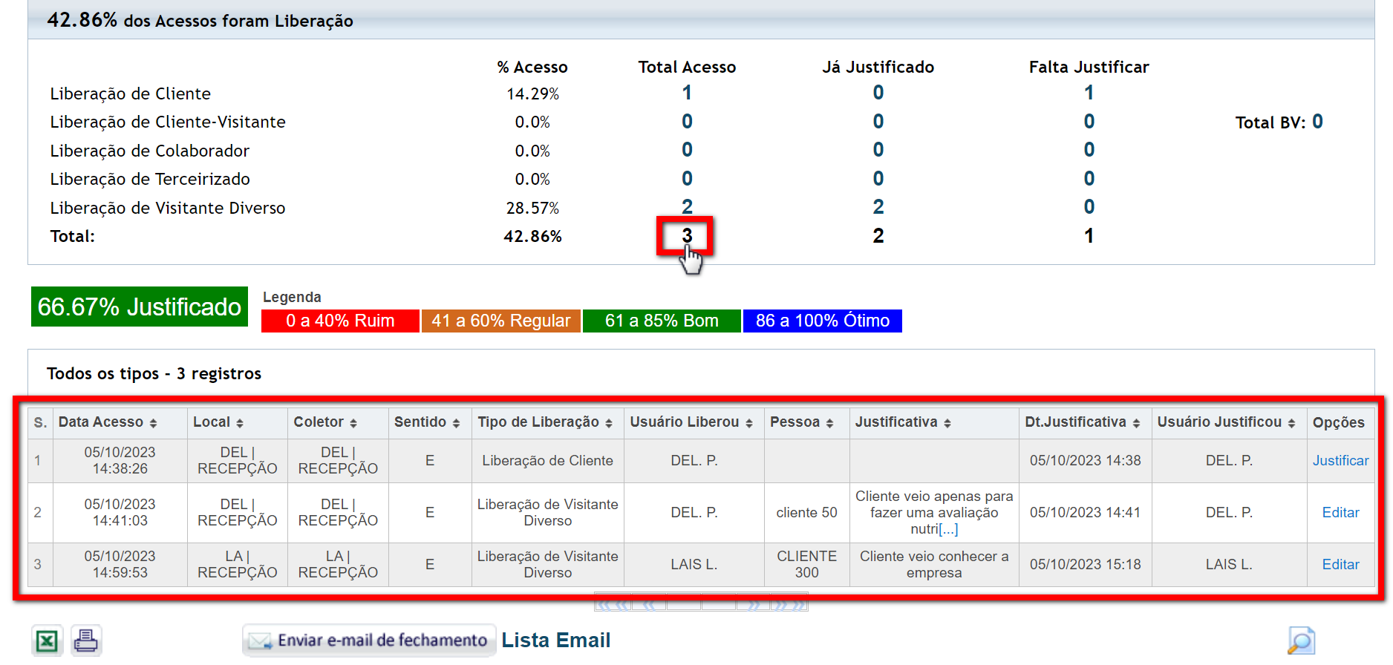Export the report to Excel
Screen dimensions: 1393x665
(x=47, y=641)
